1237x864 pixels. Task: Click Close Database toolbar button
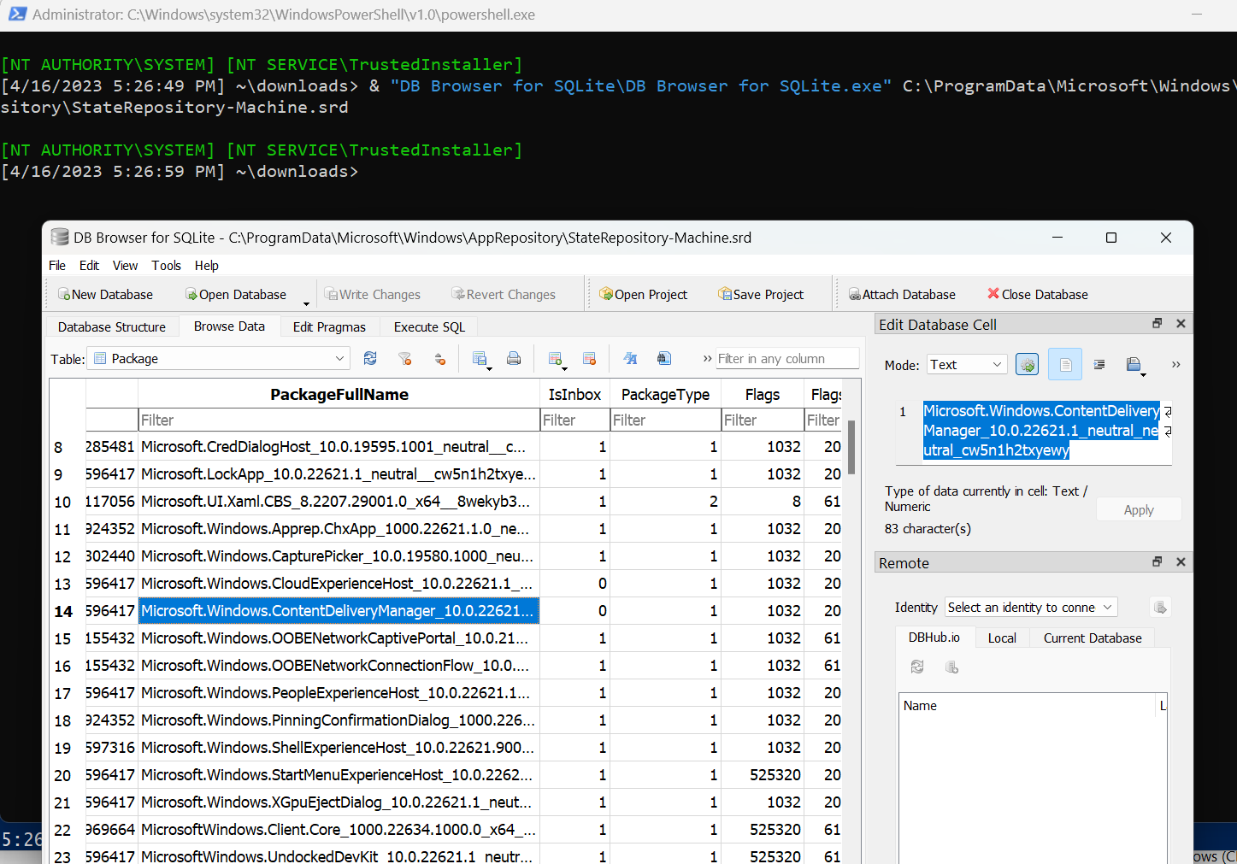pos(1038,295)
